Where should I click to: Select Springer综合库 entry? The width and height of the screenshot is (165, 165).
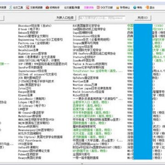pyautogui.click(x=82, y=47)
